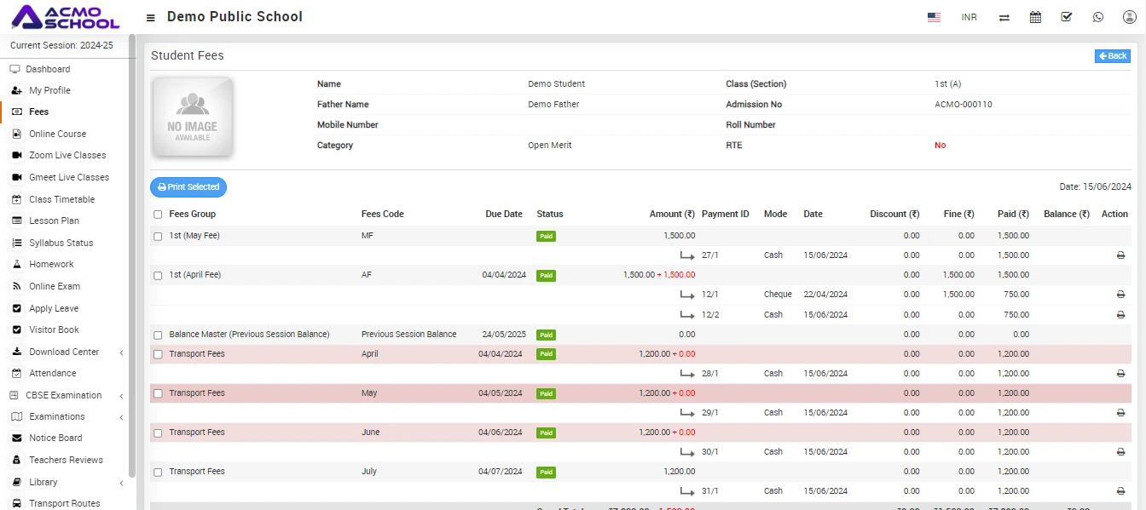Open the task checklist icon in header

1066,17
